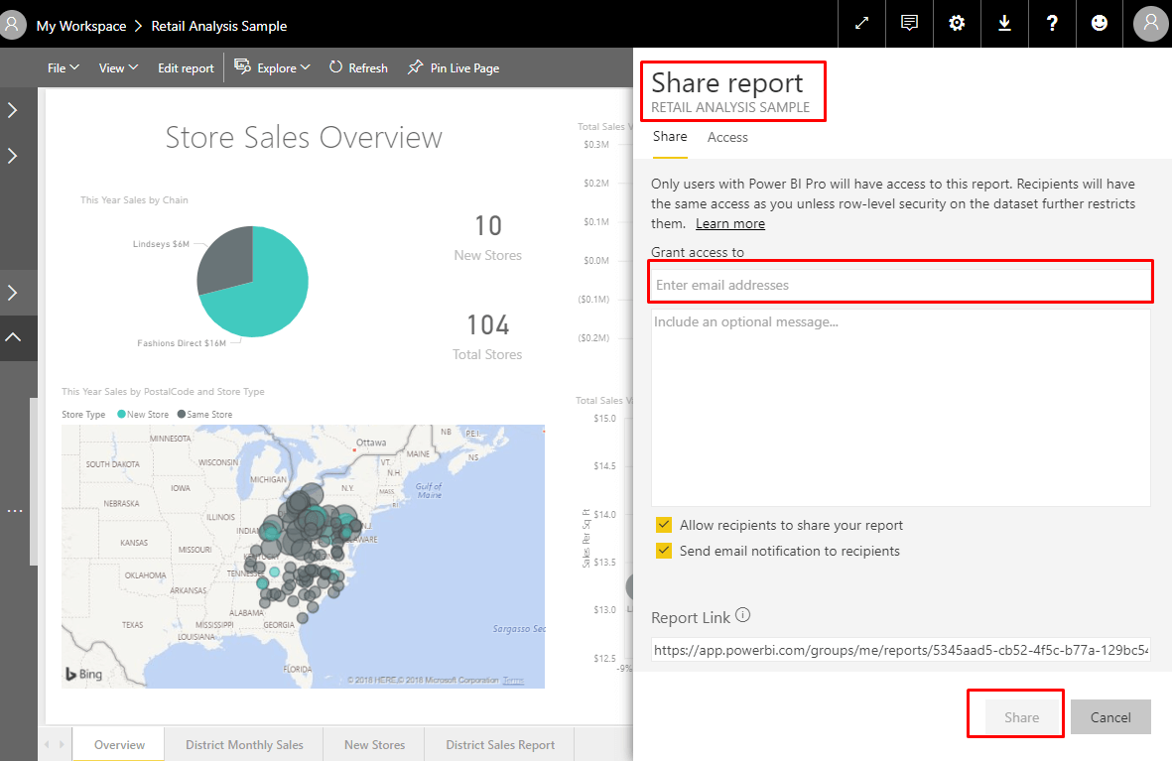Toggle Send email notification to recipients
Image resolution: width=1172 pixels, height=761 pixels.
point(664,551)
